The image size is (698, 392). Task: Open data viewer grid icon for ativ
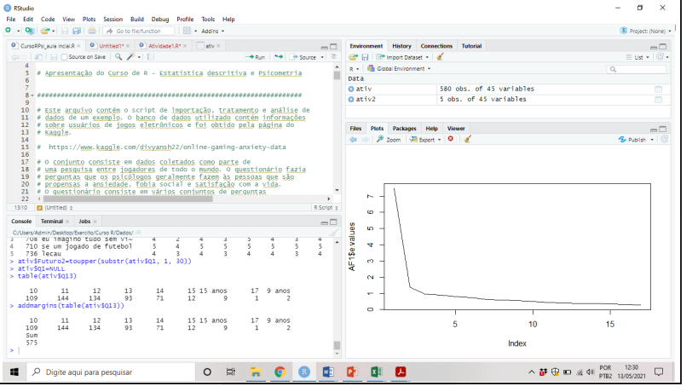657,89
